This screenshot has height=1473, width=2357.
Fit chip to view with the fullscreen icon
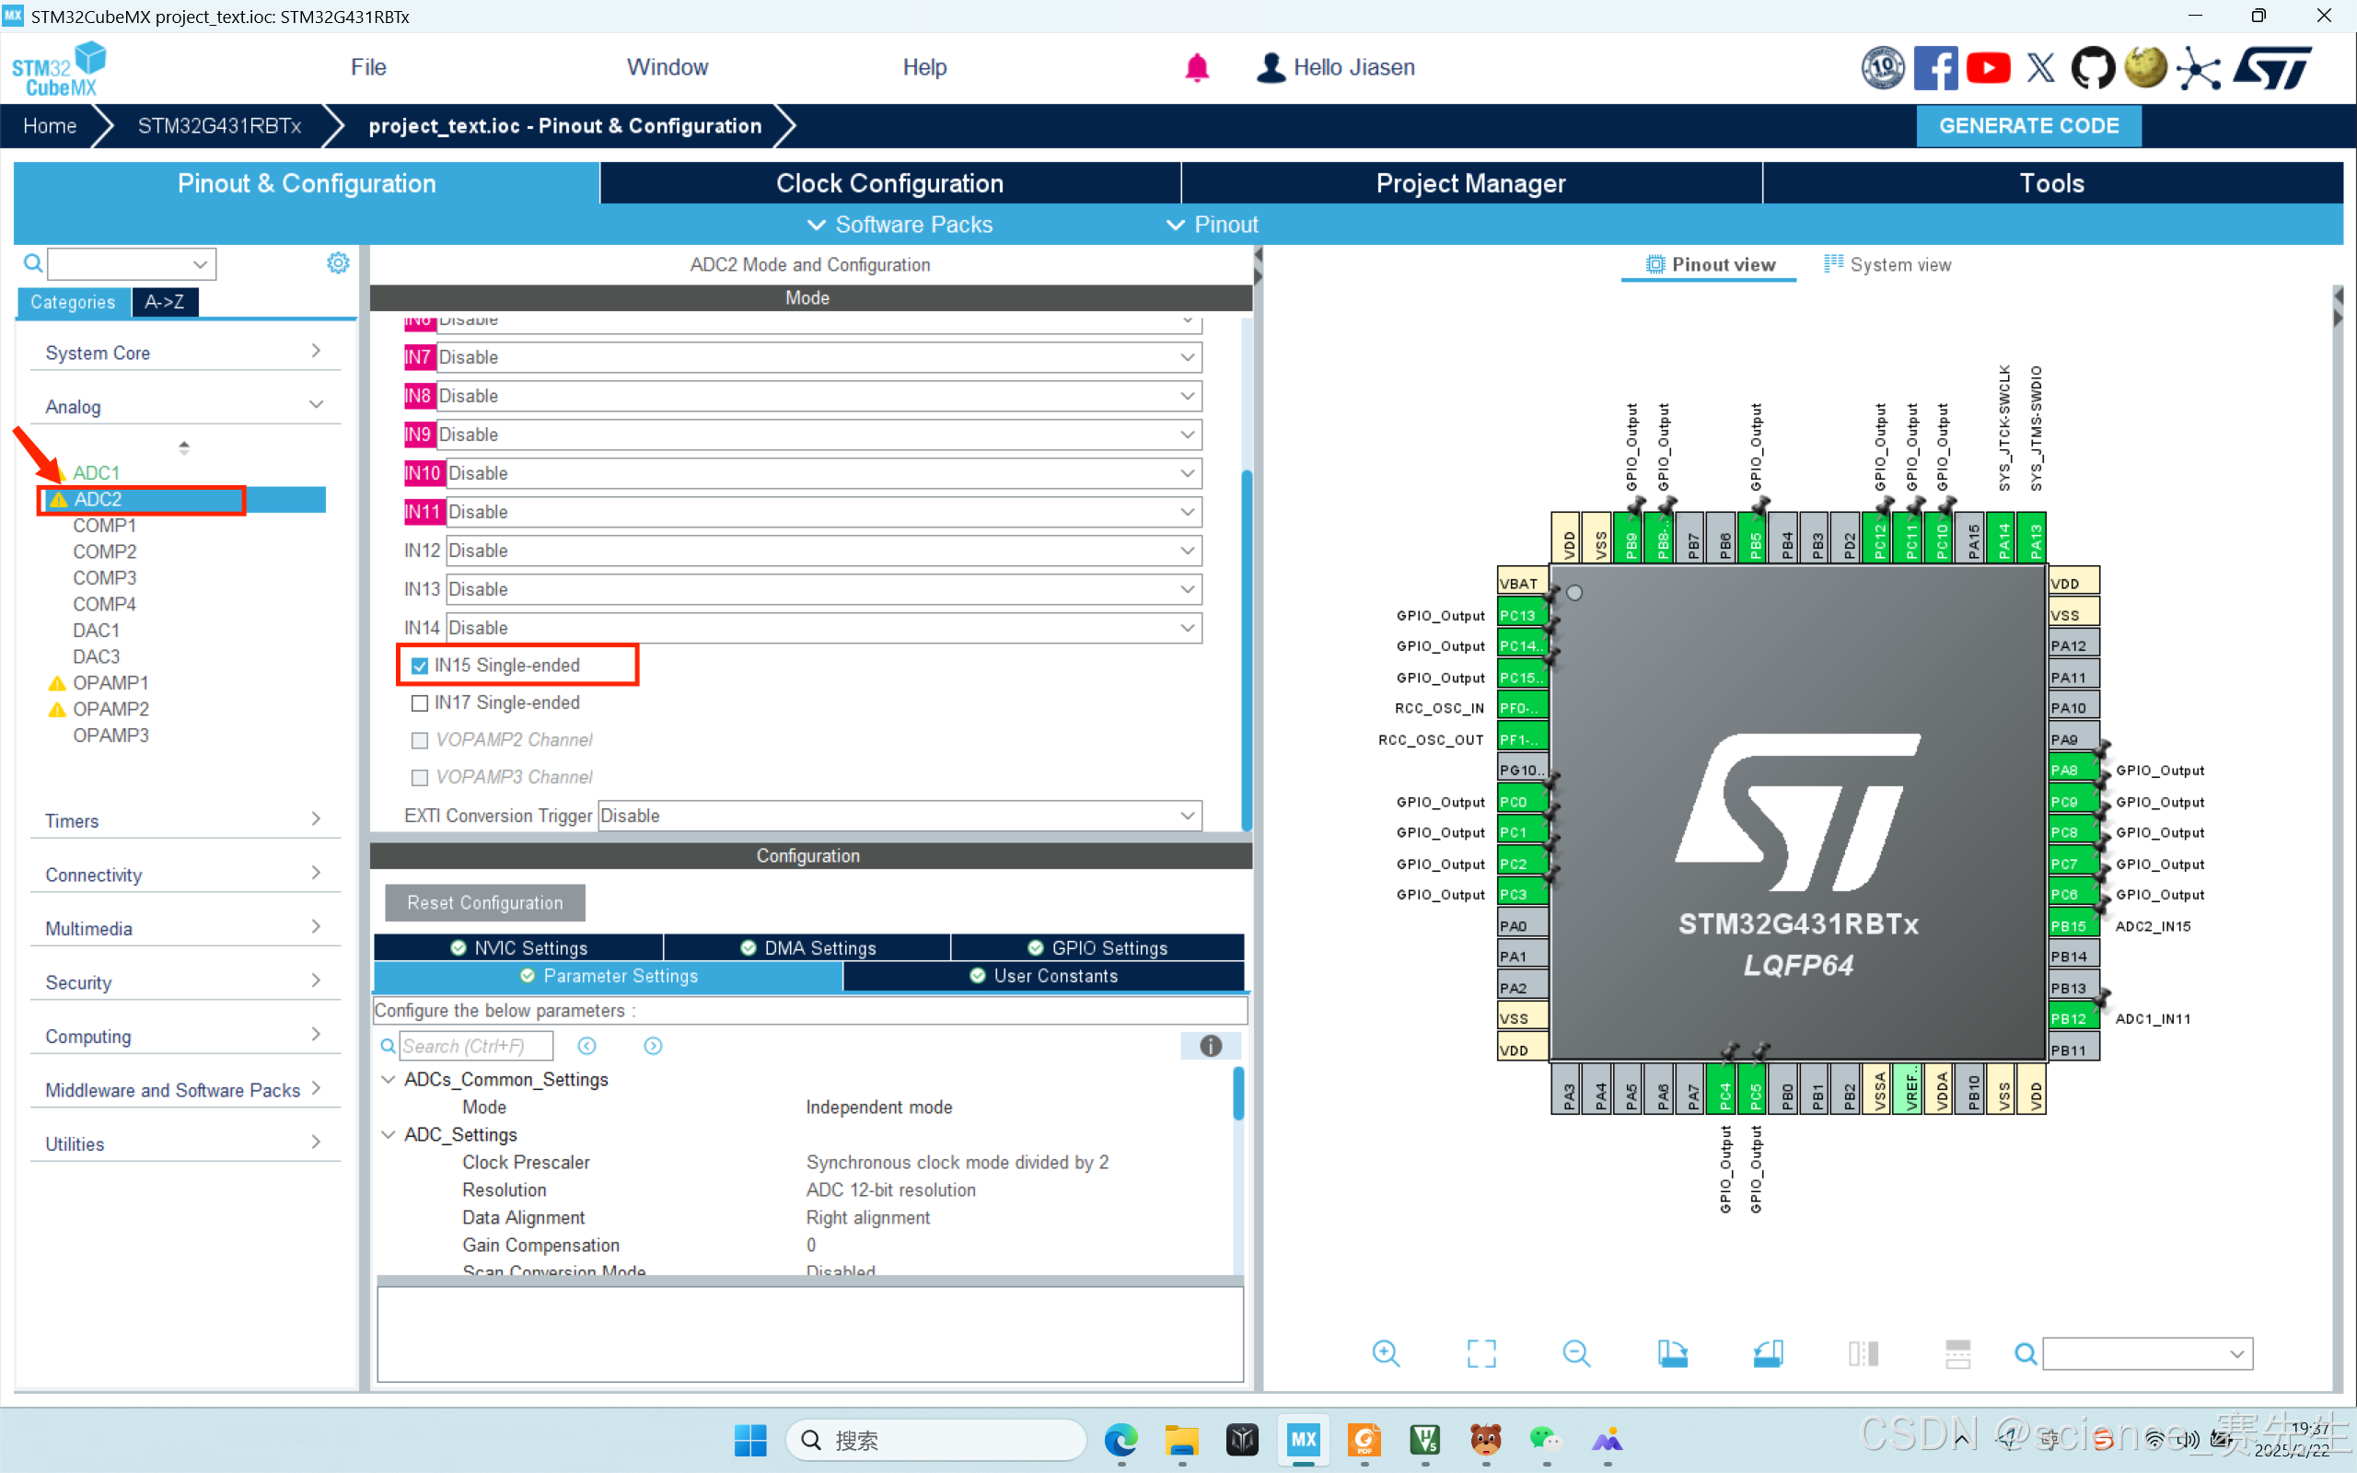coord(1480,1353)
